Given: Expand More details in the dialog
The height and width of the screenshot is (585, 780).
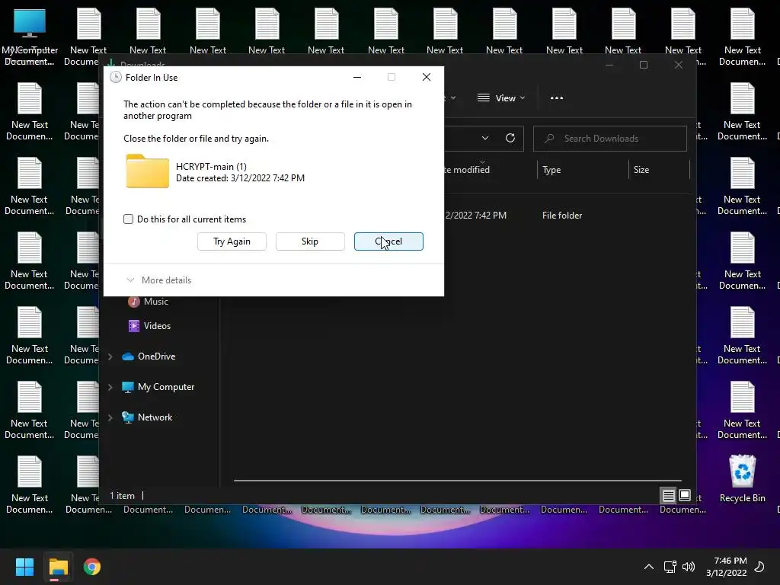Looking at the screenshot, I should coord(159,280).
